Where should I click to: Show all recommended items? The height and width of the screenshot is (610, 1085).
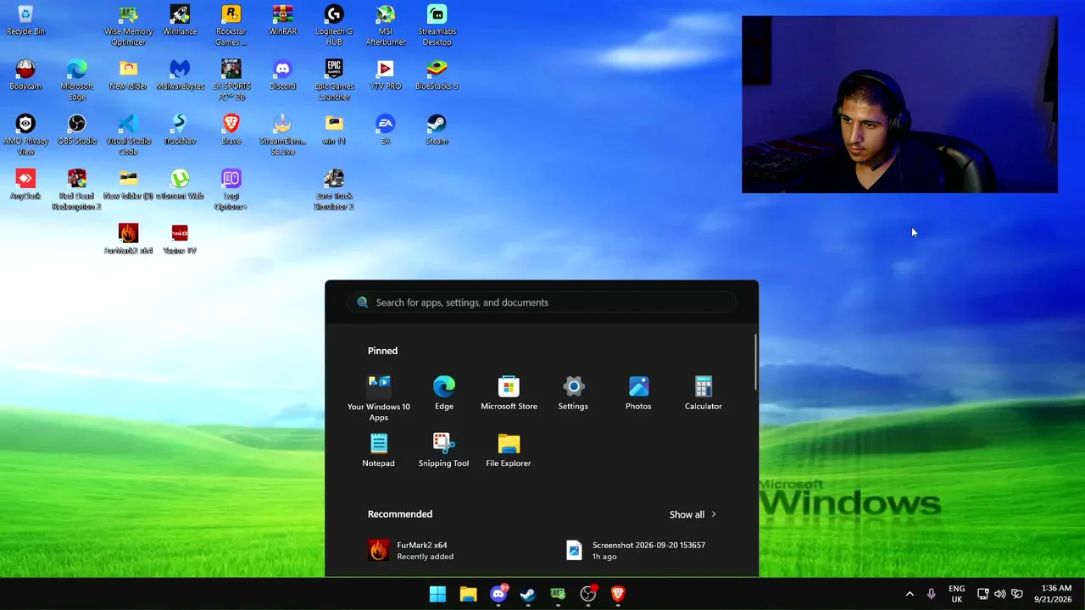(x=693, y=514)
